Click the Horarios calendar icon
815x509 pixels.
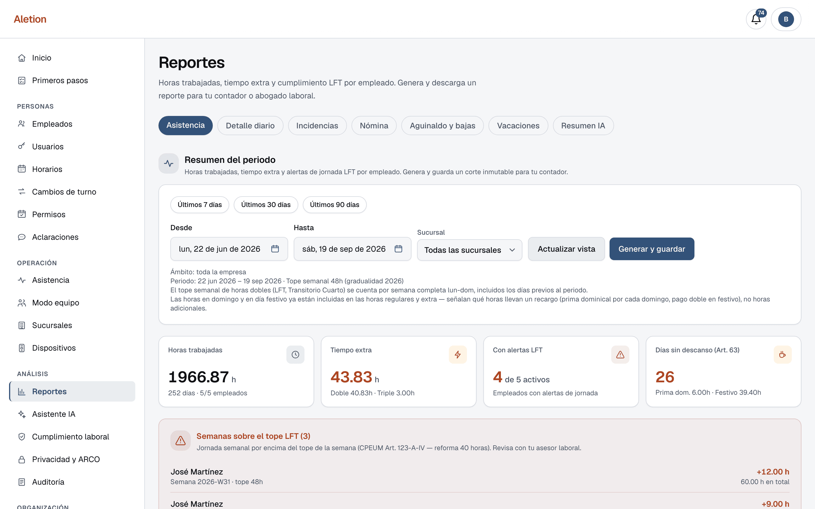22,169
